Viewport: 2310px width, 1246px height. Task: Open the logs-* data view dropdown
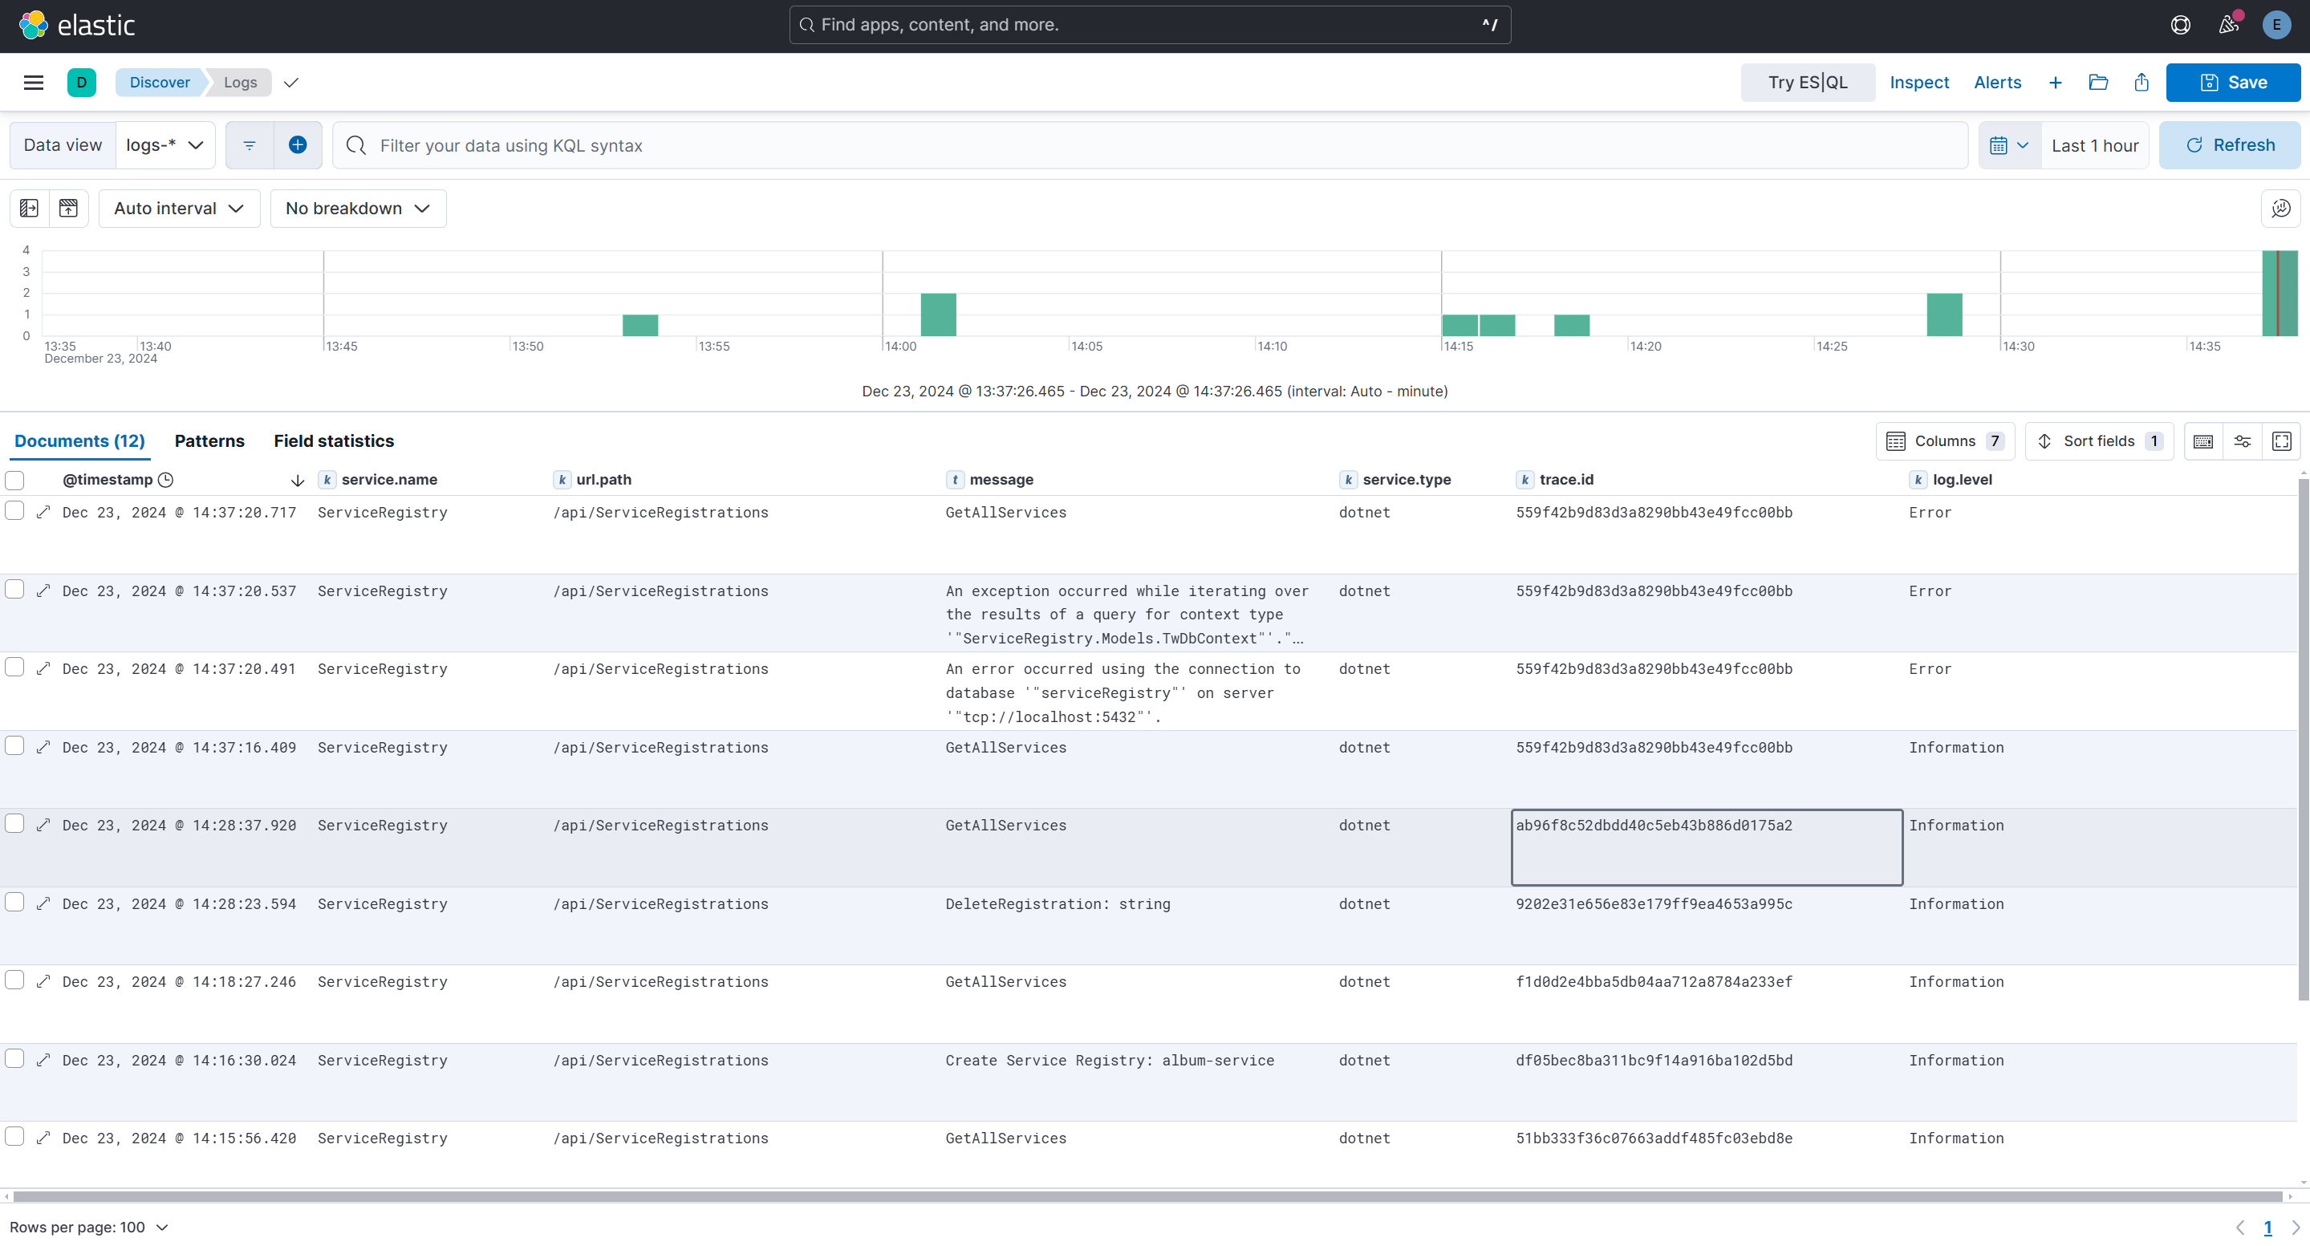click(x=165, y=145)
